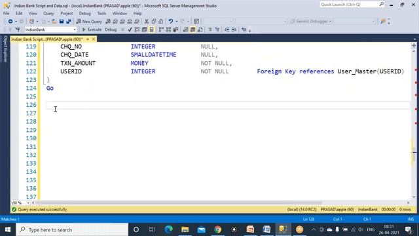Click the Save file icon
Viewport: 419px width, 236px height.
(62, 22)
